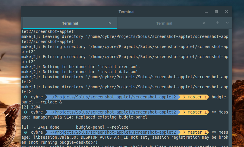This screenshot has height=147, width=244.
Task: Maximize the Terminal window
Action: coord(216,12)
